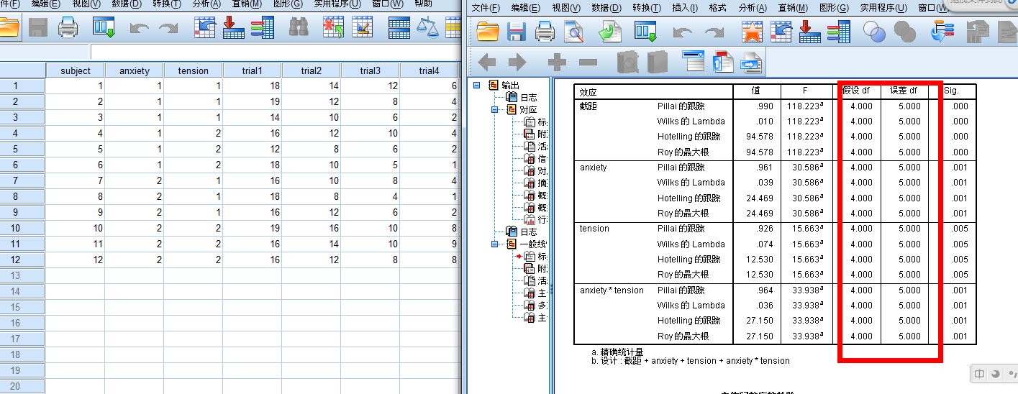Screen dimensions: 1018x394
Task: Print preview magnifier icon in Output Viewer
Action: [574, 32]
